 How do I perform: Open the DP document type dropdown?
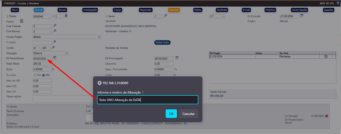[x=217, y=16]
